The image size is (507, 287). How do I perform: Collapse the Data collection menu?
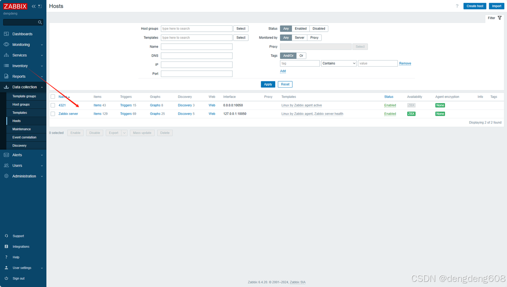[42, 87]
